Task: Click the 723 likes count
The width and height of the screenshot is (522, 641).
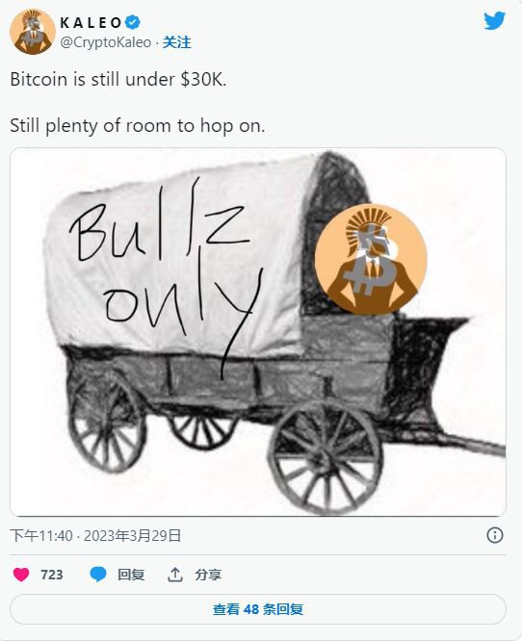Action: click(x=52, y=575)
